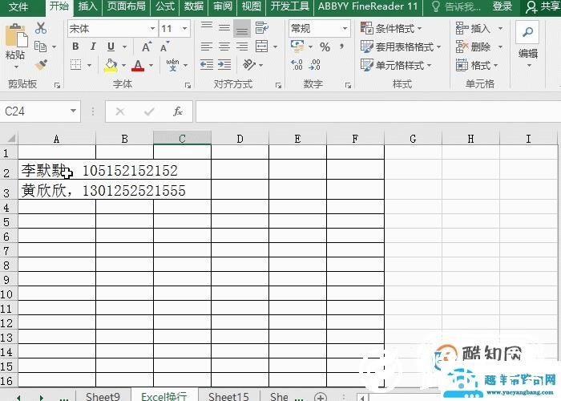Align text left
This screenshot has height=401, width=561.
click(207, 47)
